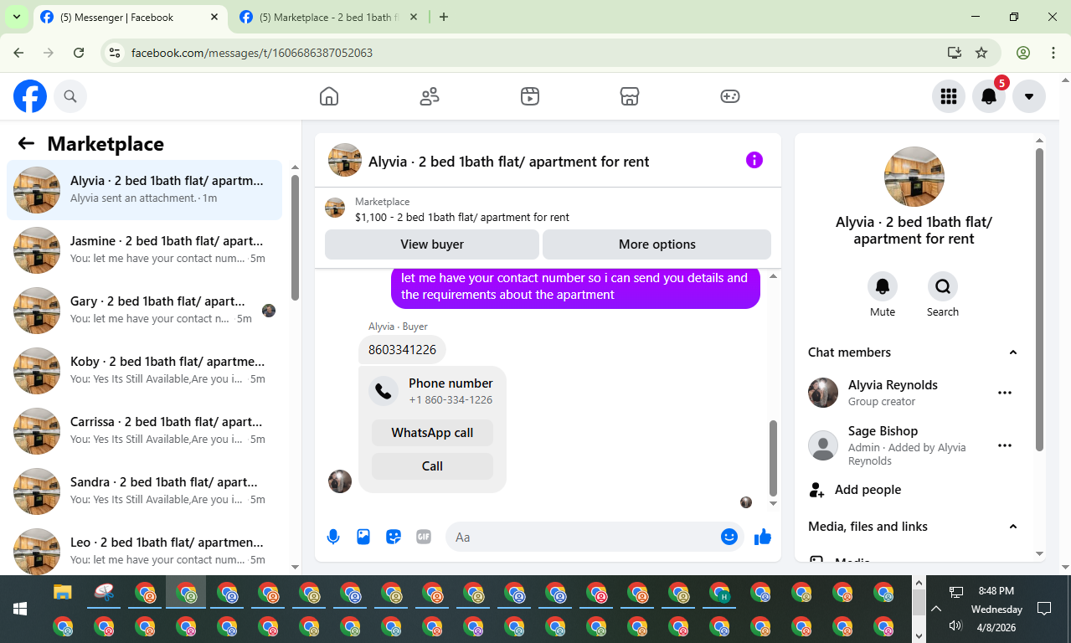Click the phone handset icon in card
Screen dimensions: 1071x643
384,391
